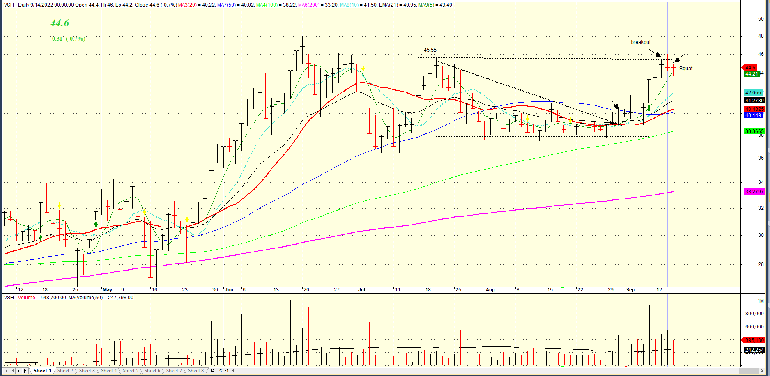
Task: Click the magenta 33.2797 MA value label
Action: point(754,192)
